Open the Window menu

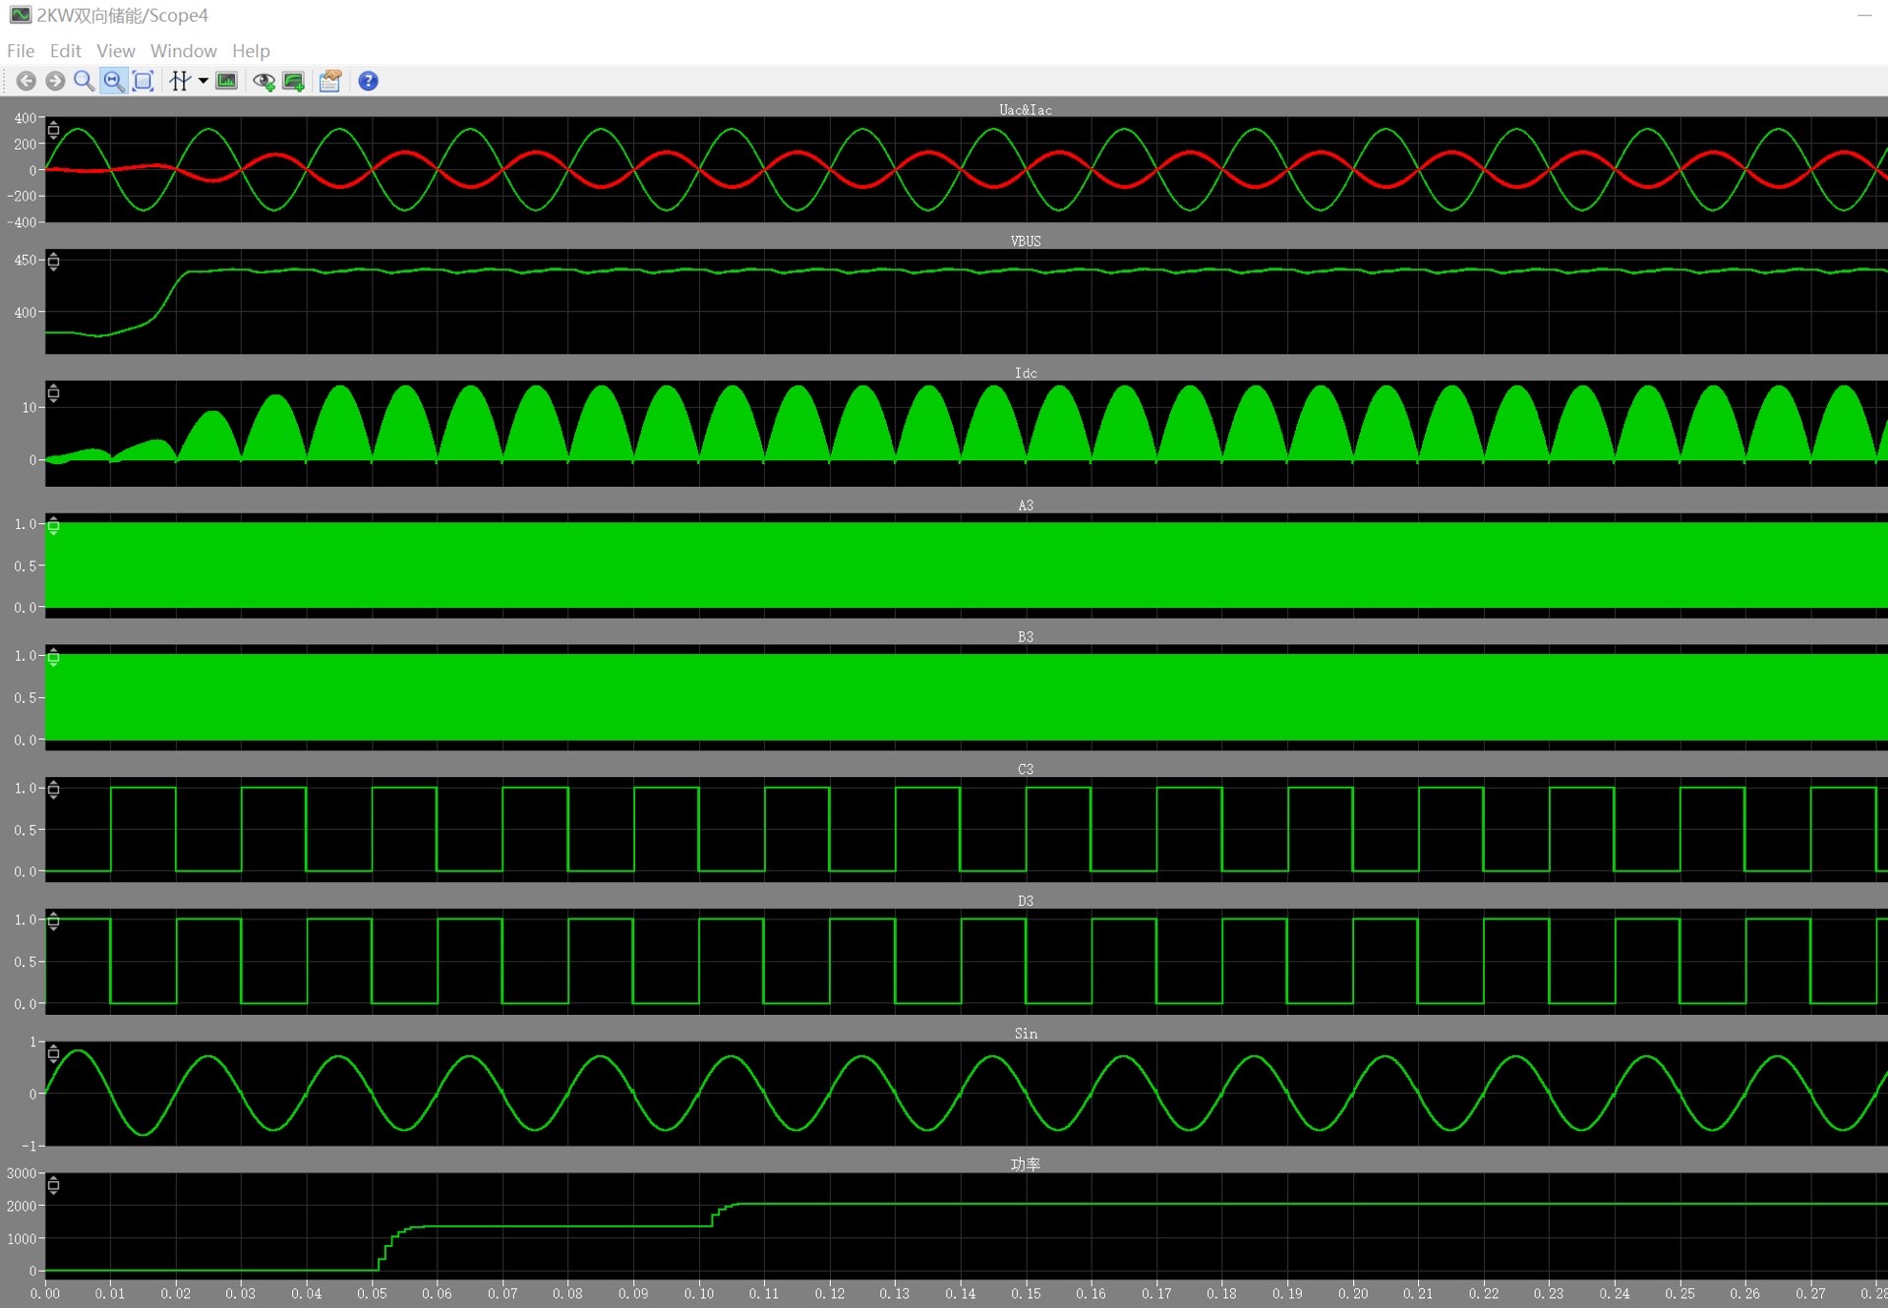point(183,51)
